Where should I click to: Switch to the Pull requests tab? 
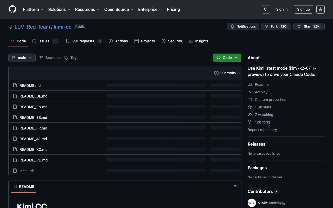click(x=84, y=41)
